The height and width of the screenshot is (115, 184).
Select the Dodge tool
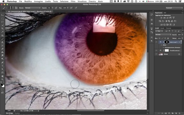tap(2, 59)
